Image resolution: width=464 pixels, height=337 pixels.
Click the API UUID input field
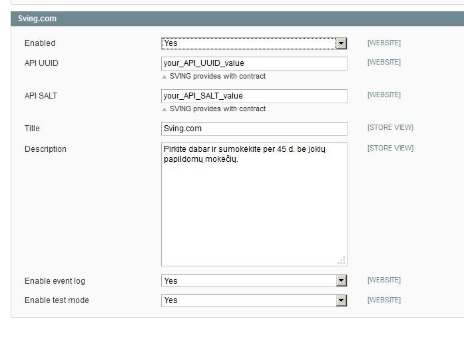point(254,63)
